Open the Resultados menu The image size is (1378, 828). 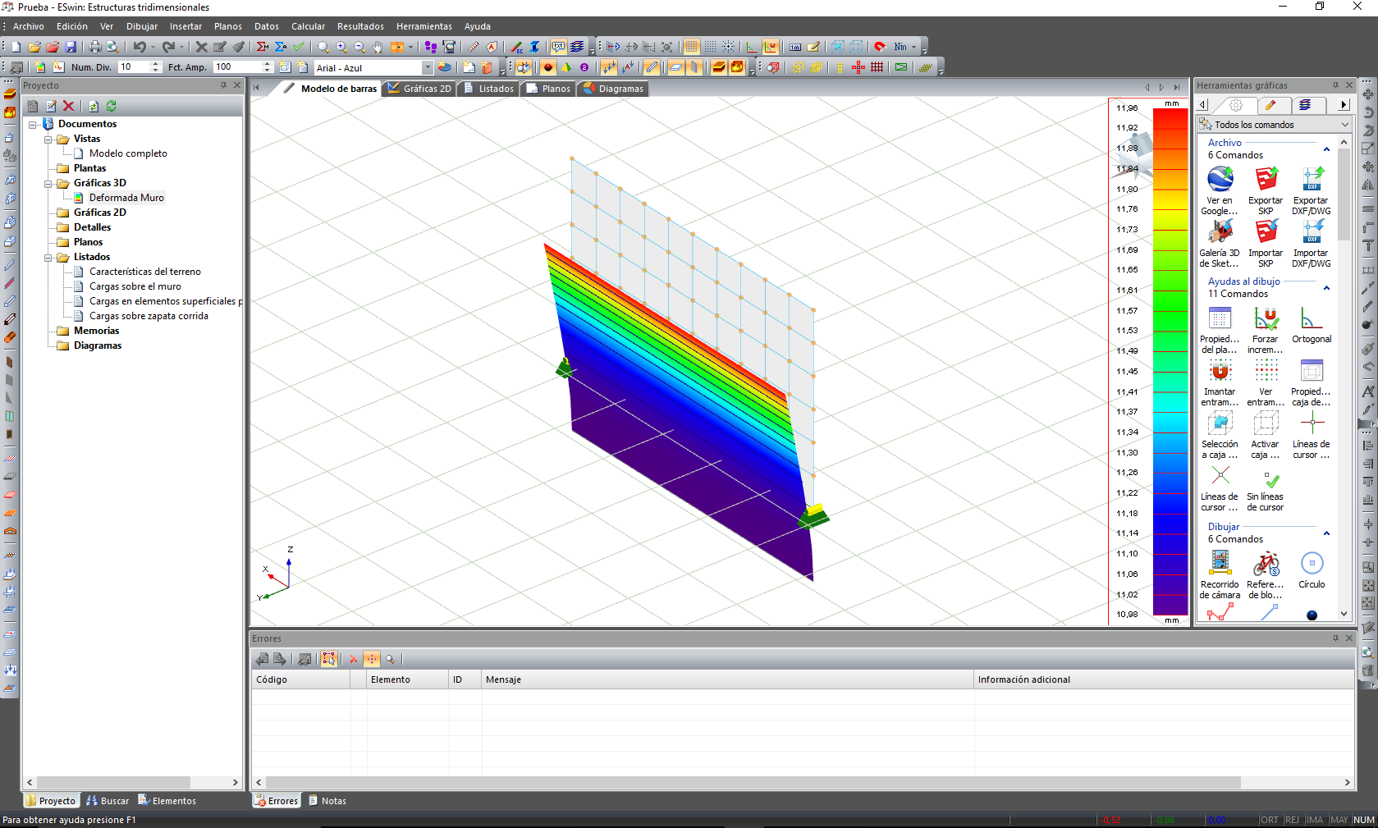360,26
